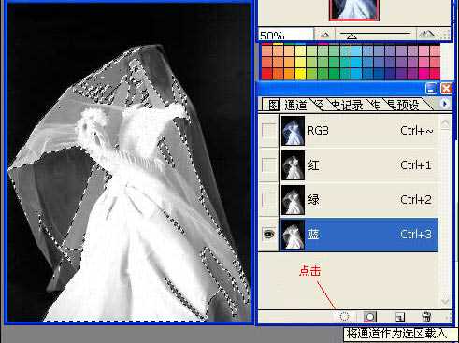
Task: Click the RGB channel thumbnail
Action: [x=293, y=131]
